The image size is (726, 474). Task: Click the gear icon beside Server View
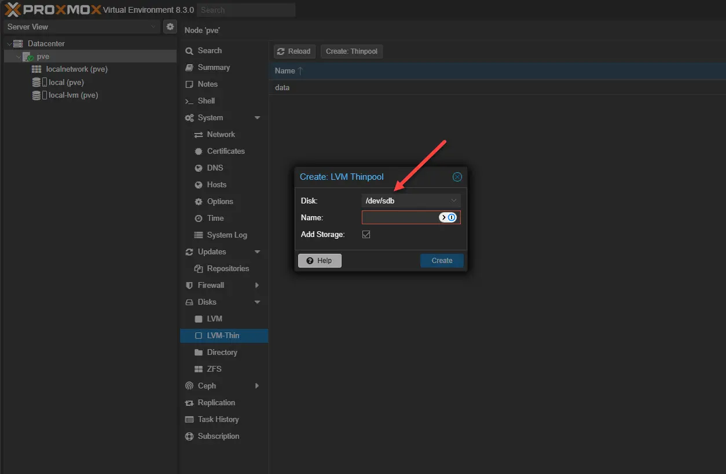pyautogui.click(x=170, y=27)
